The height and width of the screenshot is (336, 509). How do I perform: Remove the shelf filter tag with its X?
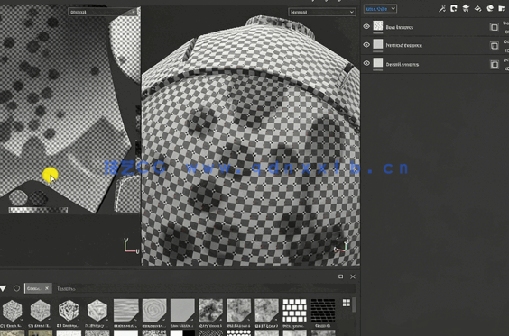point(47,288)
